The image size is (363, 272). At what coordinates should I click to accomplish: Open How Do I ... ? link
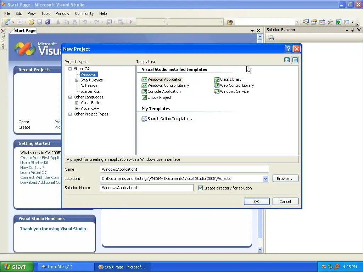(32, 168)
